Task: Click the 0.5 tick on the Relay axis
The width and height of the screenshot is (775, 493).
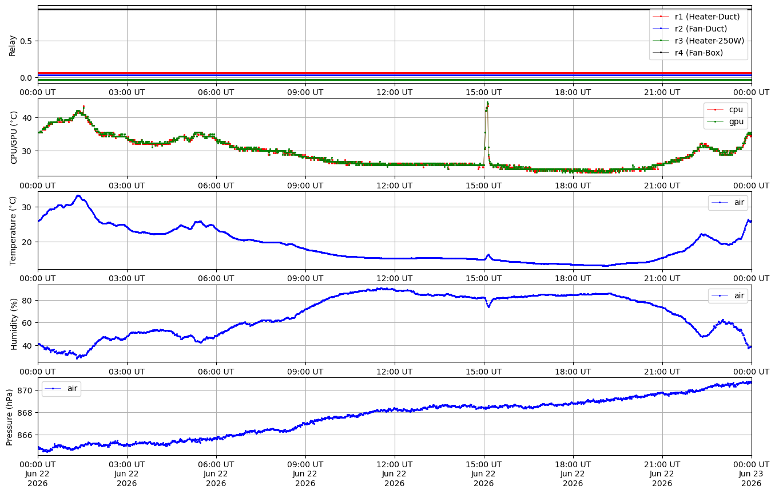Action: click(x=27, y=41)
